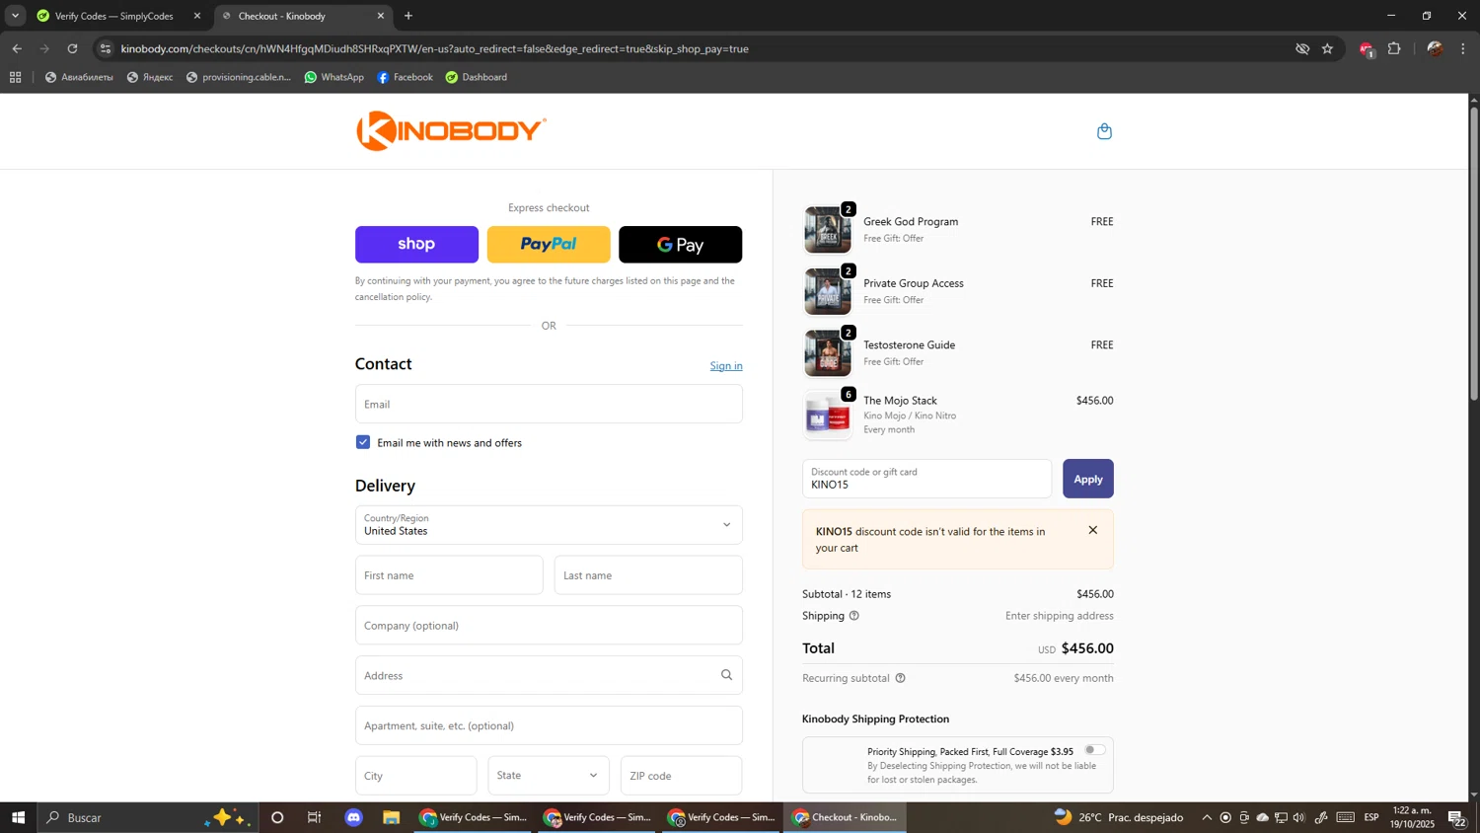Click the City field
Image resolution: width=1480 pixels, height=833 pixels.
(x=415, y=776)
